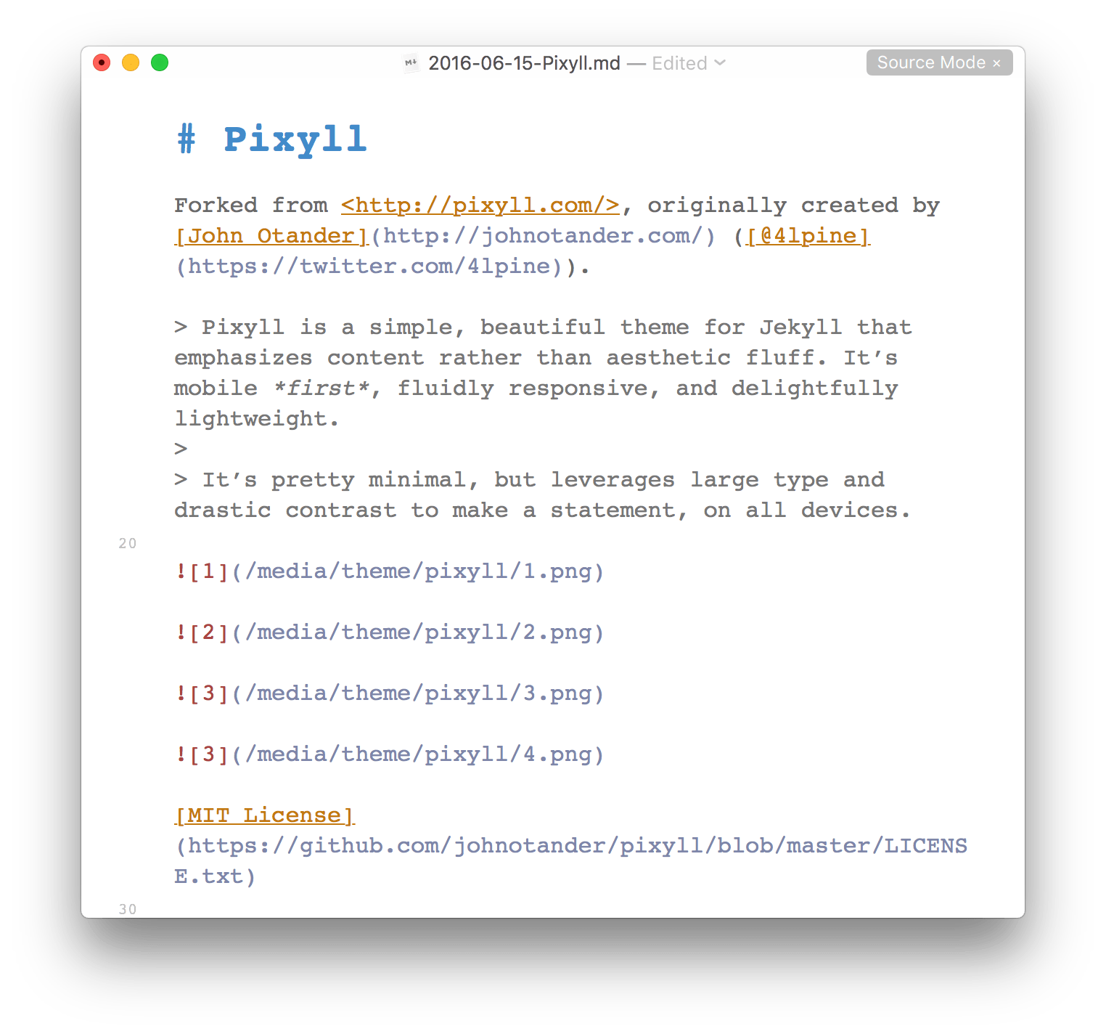The image size is (1106, 1034).
Task: Click 'originally created by' text
Action: tap(794, 205)
